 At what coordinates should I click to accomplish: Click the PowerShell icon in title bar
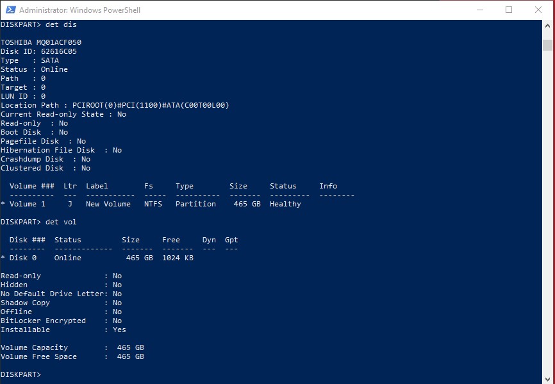tap(9, 10)
